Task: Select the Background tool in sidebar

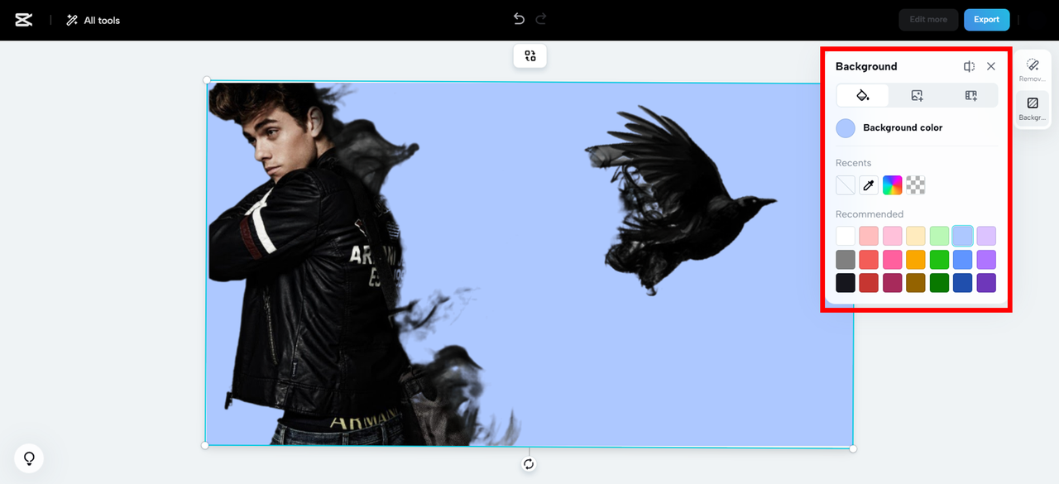Action: click(1033, 108)
